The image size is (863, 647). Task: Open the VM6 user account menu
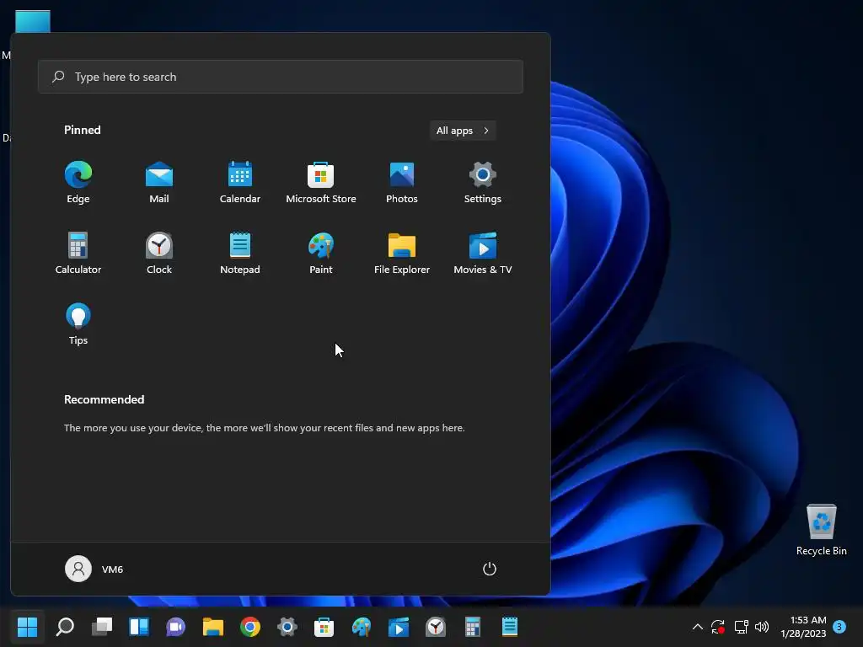coord(94,569)
